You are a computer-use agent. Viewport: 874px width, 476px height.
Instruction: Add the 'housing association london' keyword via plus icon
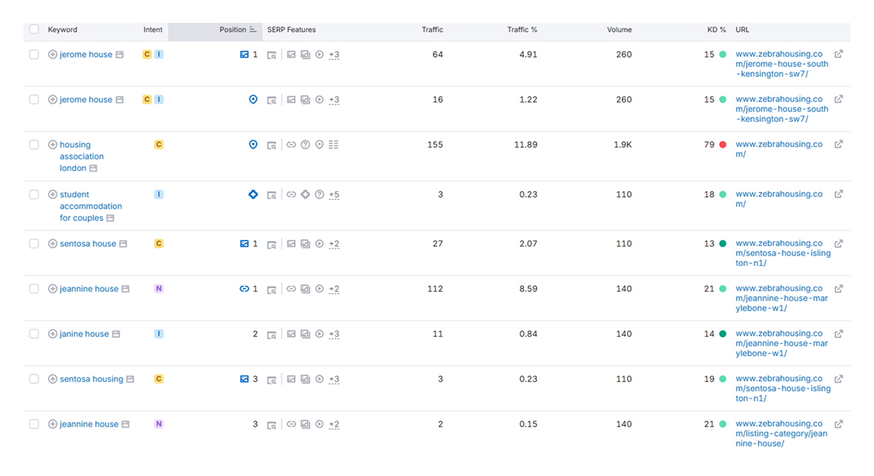(52, 145)
